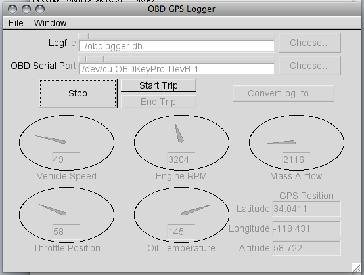Click the Engine RPM gauge dial

(x=181, y=142)
